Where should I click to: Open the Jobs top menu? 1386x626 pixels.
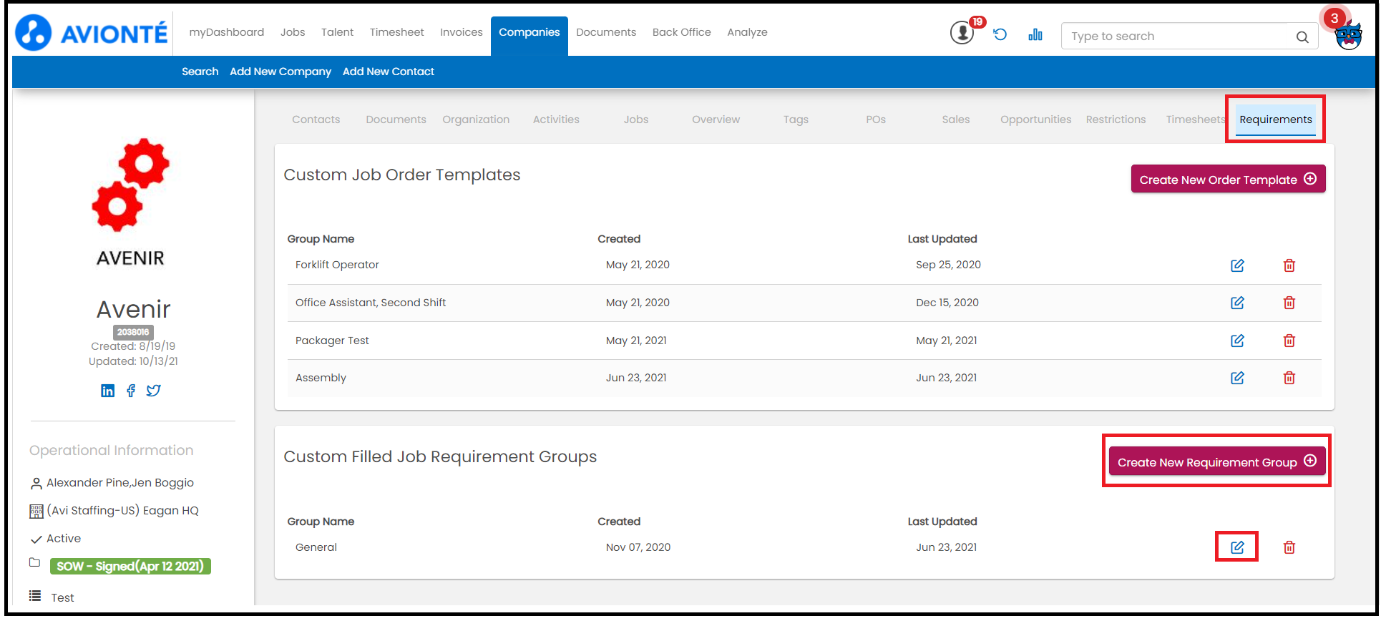pyautogui.click(x=293, y=32)
